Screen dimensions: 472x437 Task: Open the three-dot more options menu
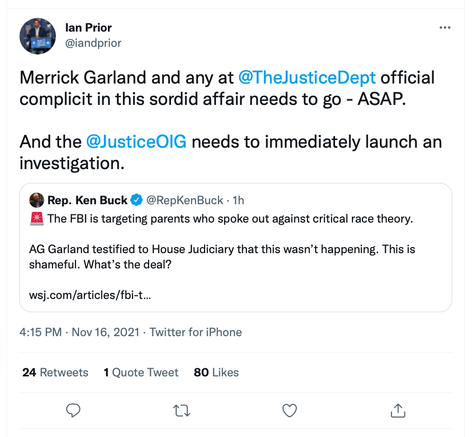445,28
